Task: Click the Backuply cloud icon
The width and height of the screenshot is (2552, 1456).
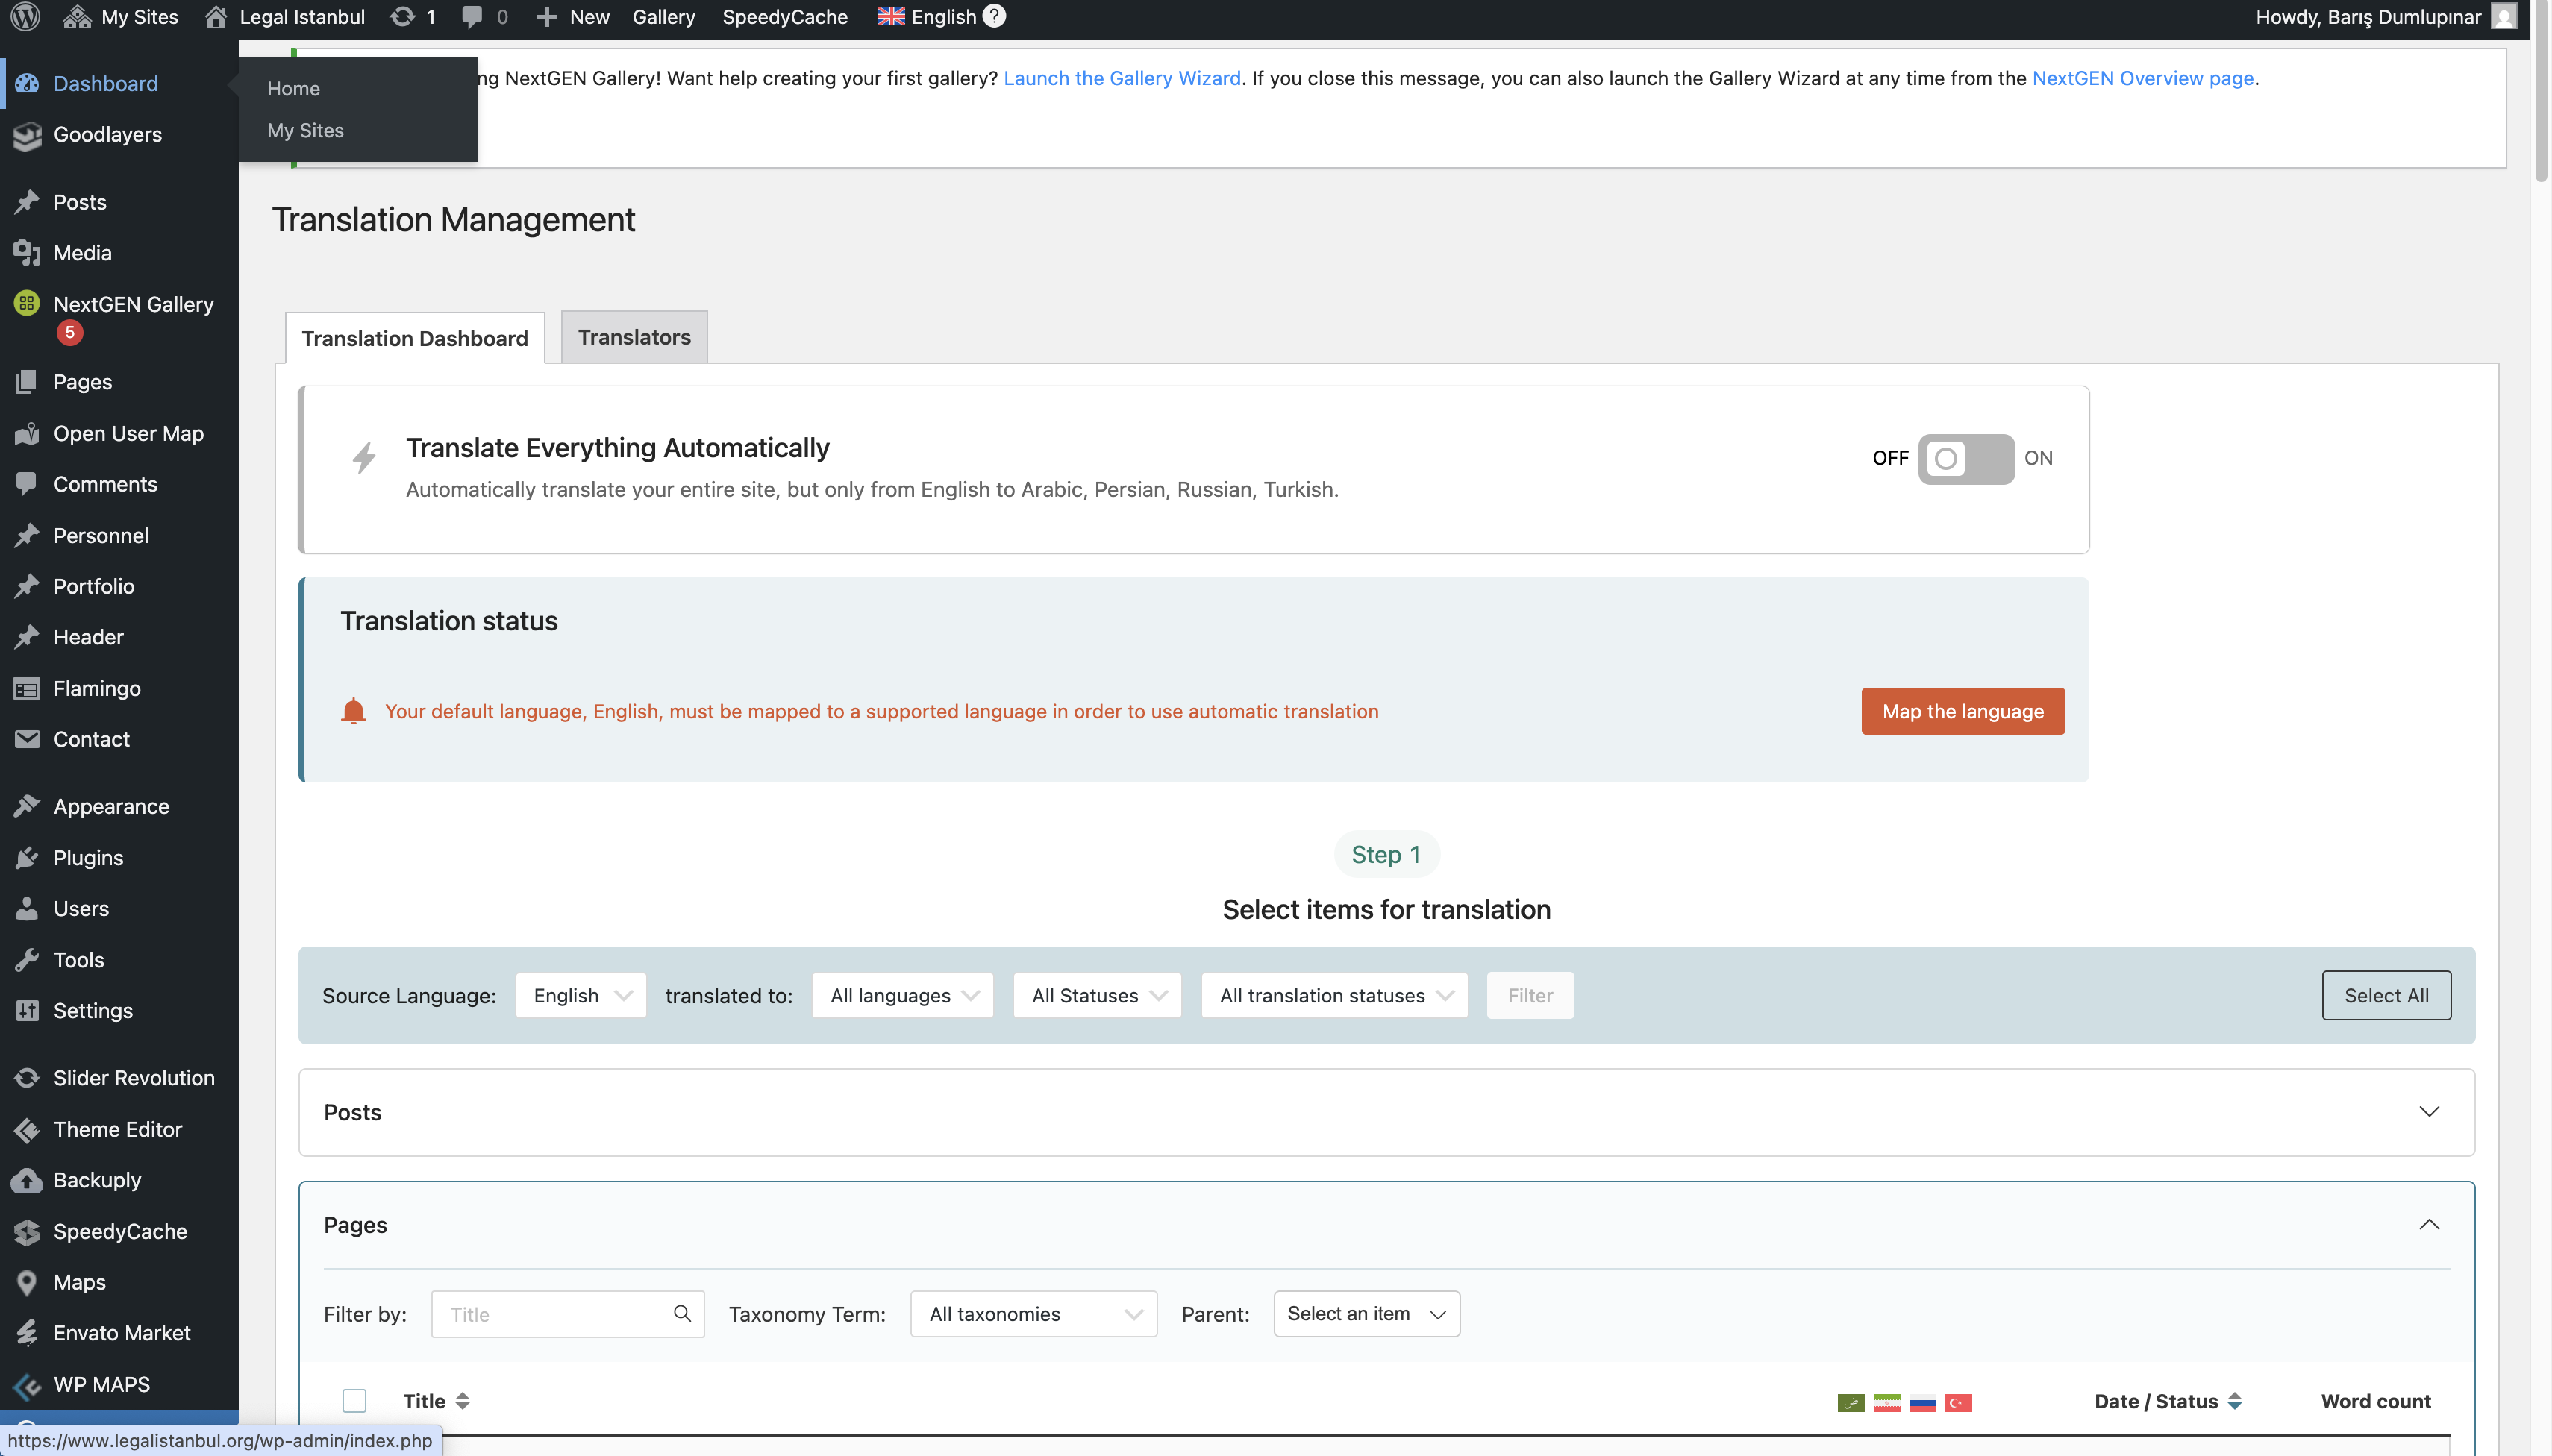Action: [27, 1180]
